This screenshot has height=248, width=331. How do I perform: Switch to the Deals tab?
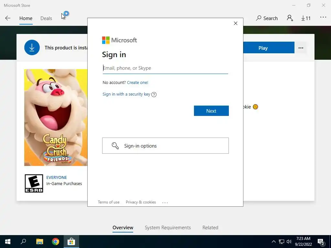click(x=46, y=18)
